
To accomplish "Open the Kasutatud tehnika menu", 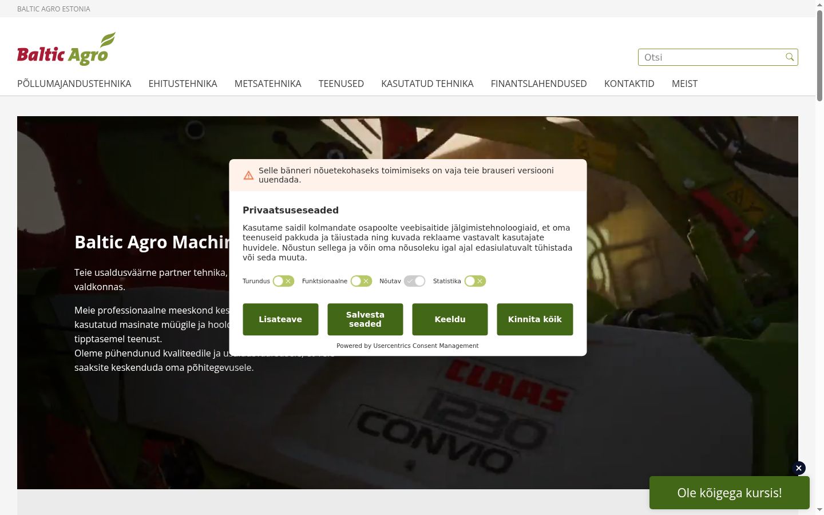I will (427, 84).
